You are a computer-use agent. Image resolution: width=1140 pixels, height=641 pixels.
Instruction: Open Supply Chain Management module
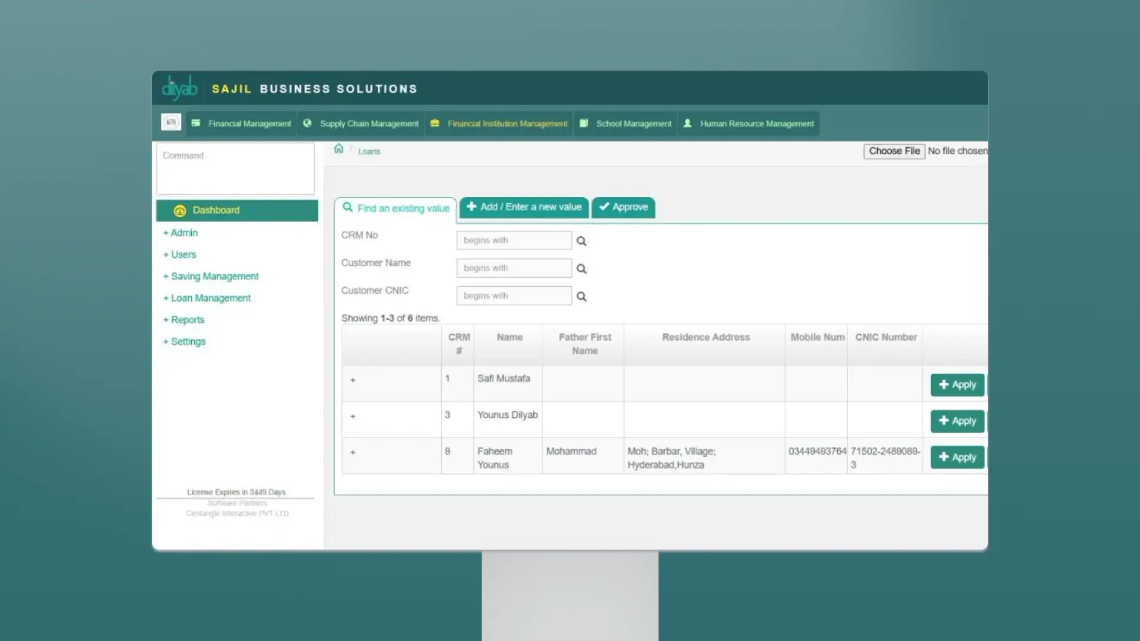[361, 123]
